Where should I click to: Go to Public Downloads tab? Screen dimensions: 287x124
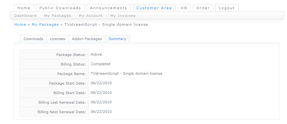[x=60, y=8]
